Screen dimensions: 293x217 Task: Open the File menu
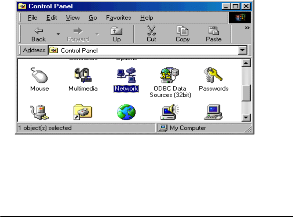coord(33,18)
